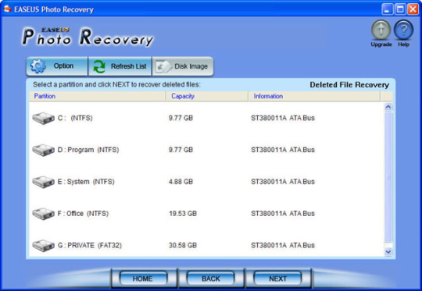Viewport: 422px width, 291px height.
Task: Select the 'E : System (NTFS)' partition label
Action: (x=86, y=182)
